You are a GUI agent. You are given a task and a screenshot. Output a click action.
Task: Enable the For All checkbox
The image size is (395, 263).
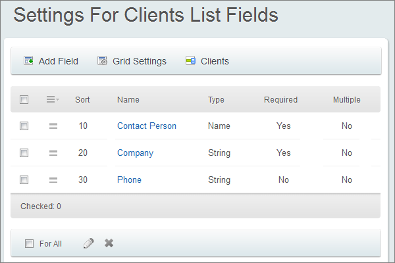29,244
